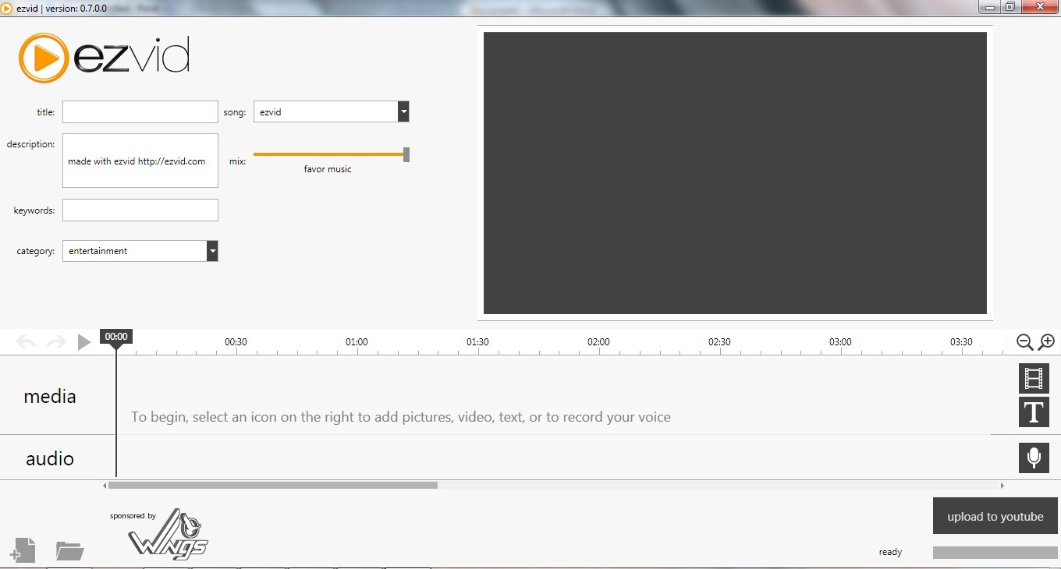
Task: Click the timeline horizontal scrollbar thumb
Action: pos(273,485)
